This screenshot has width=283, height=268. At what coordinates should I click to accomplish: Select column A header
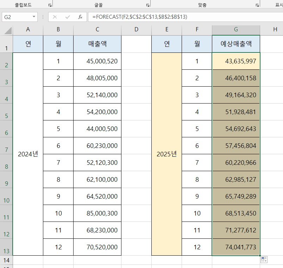pos(28,30)
